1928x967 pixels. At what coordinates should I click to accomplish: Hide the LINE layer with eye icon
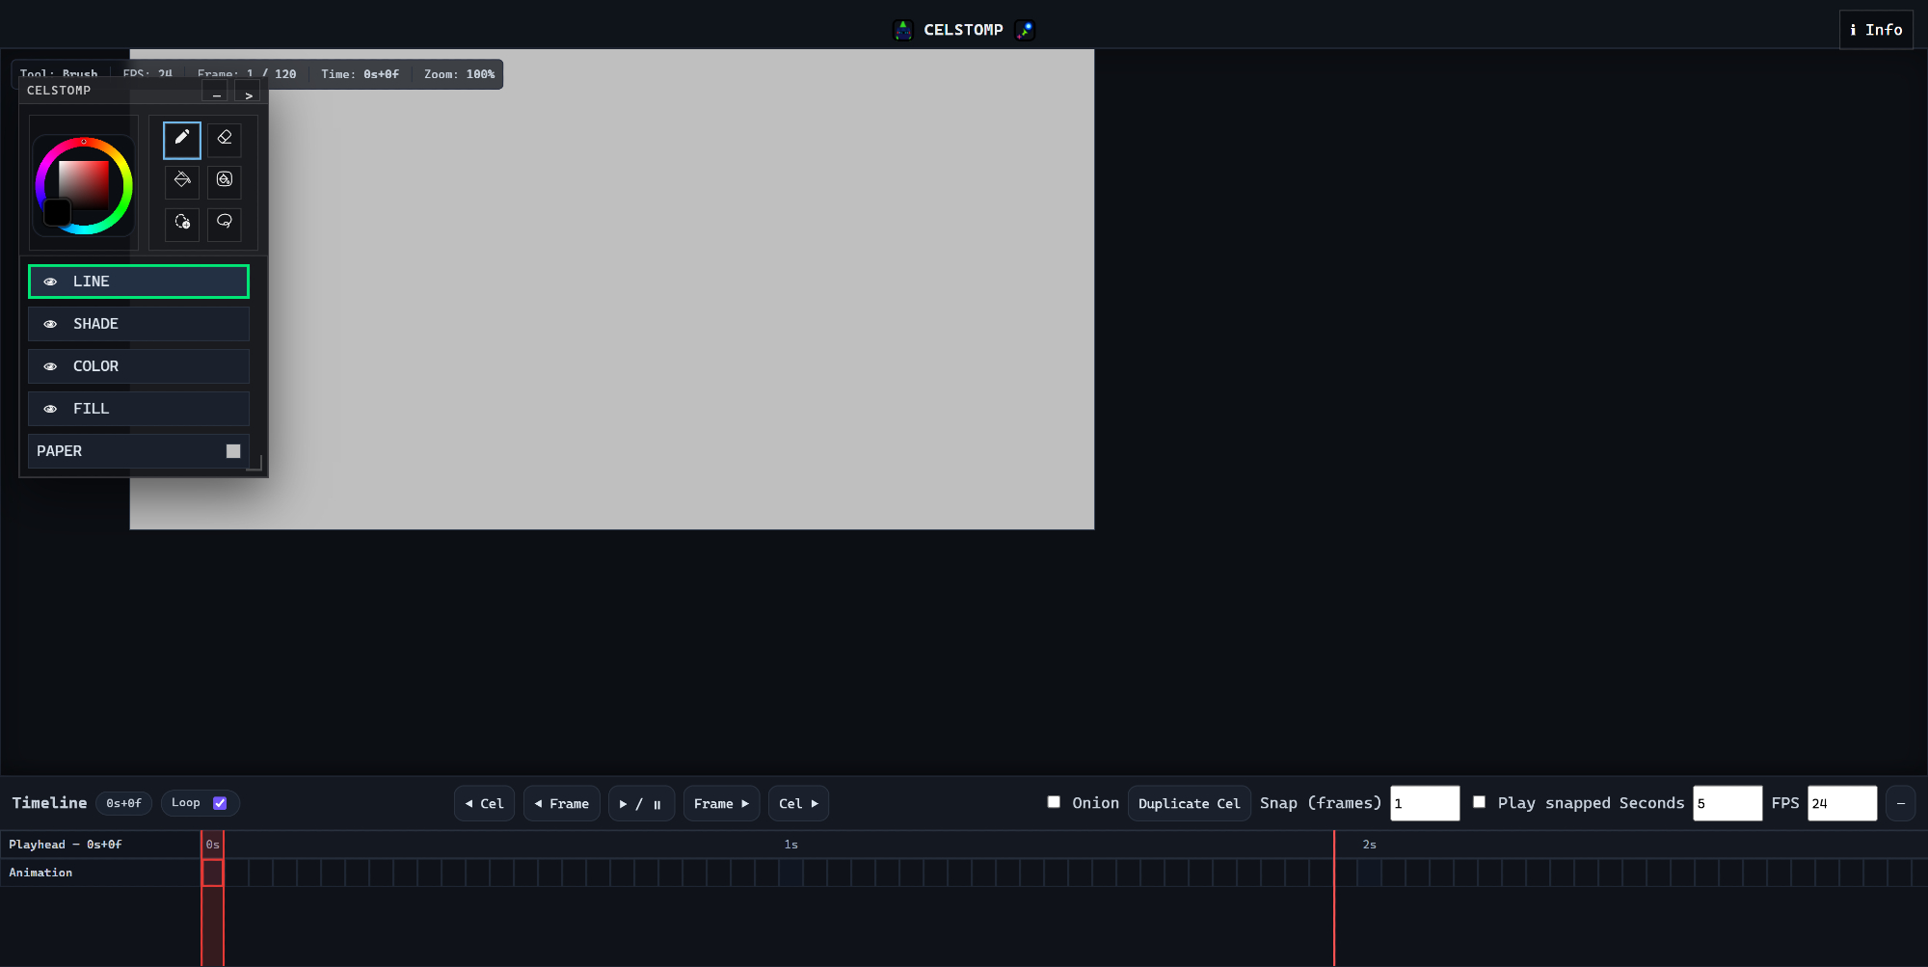(x=50, y=282)
